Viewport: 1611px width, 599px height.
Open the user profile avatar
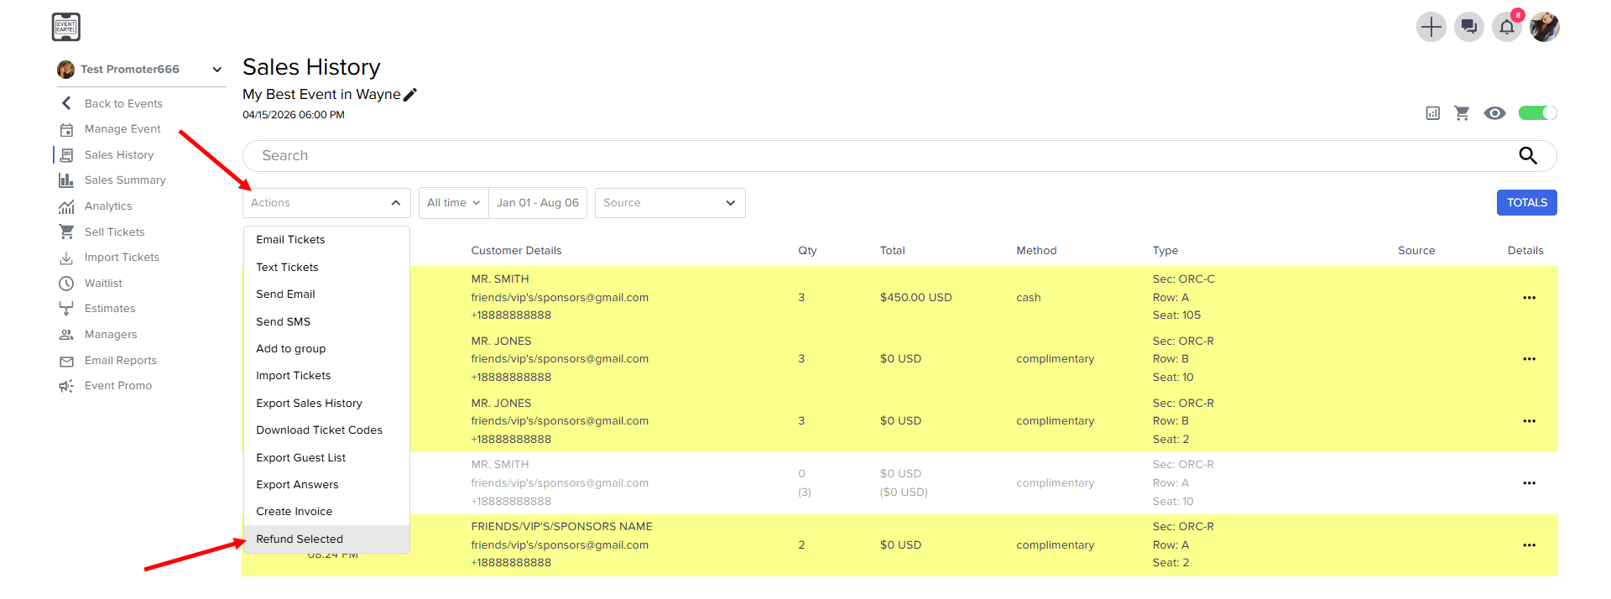1545,27
